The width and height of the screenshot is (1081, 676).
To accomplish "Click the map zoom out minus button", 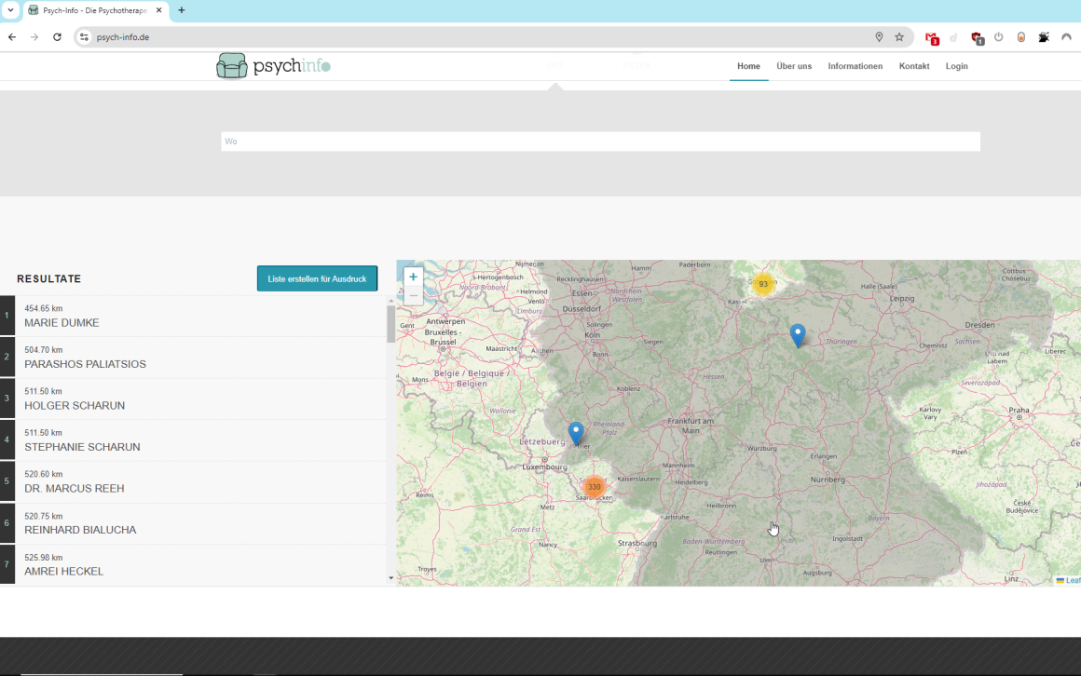I will (413, 295).
